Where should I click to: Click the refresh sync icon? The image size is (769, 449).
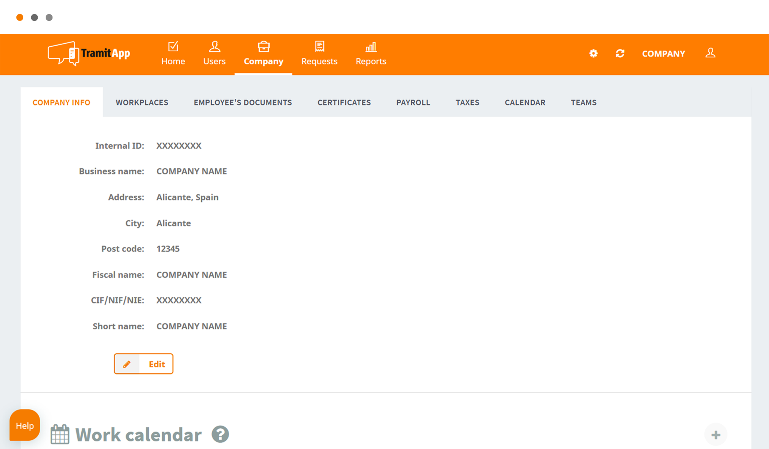620,54
